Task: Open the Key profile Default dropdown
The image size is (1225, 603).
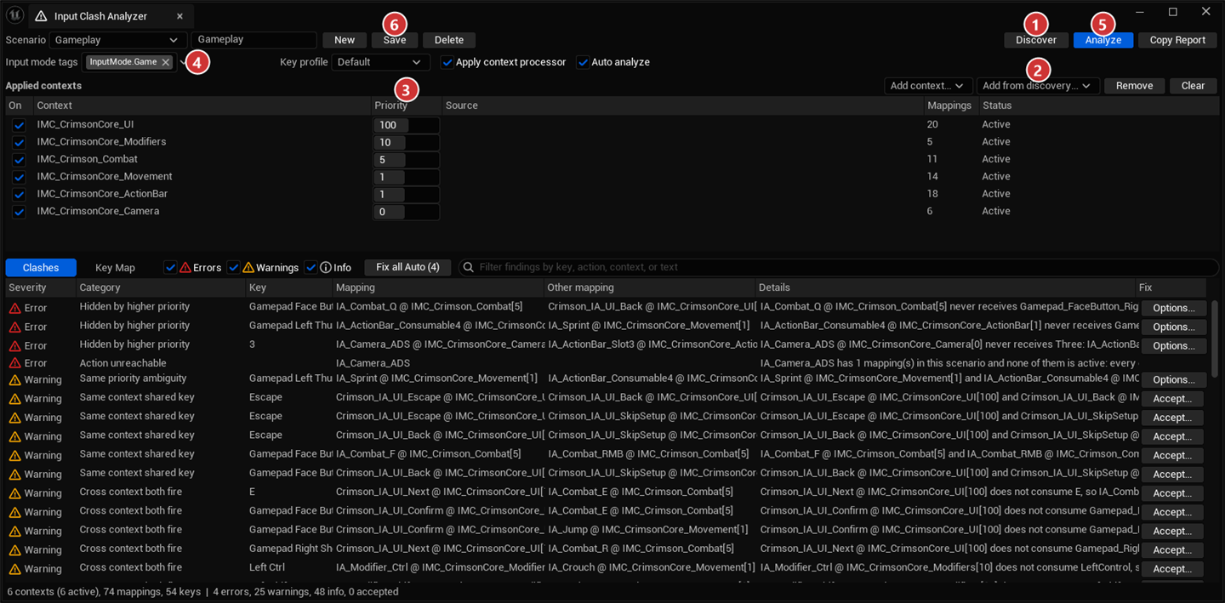Action: coord(380,62)
